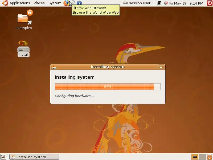The width and height of the screenshot is (213, 160).
Task: Open the Evolution mail launcher icon
Action: [73, 3]
